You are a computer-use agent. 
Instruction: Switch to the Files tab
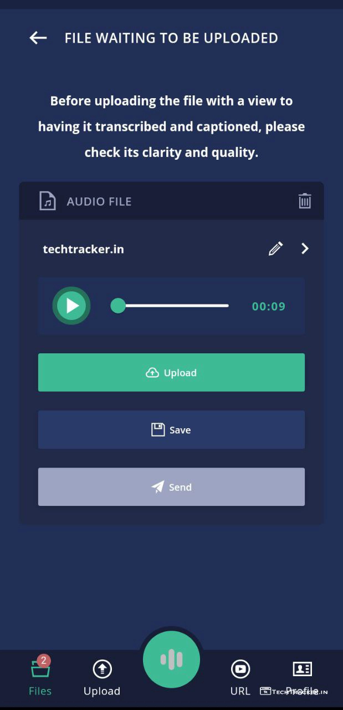(40, 678)
